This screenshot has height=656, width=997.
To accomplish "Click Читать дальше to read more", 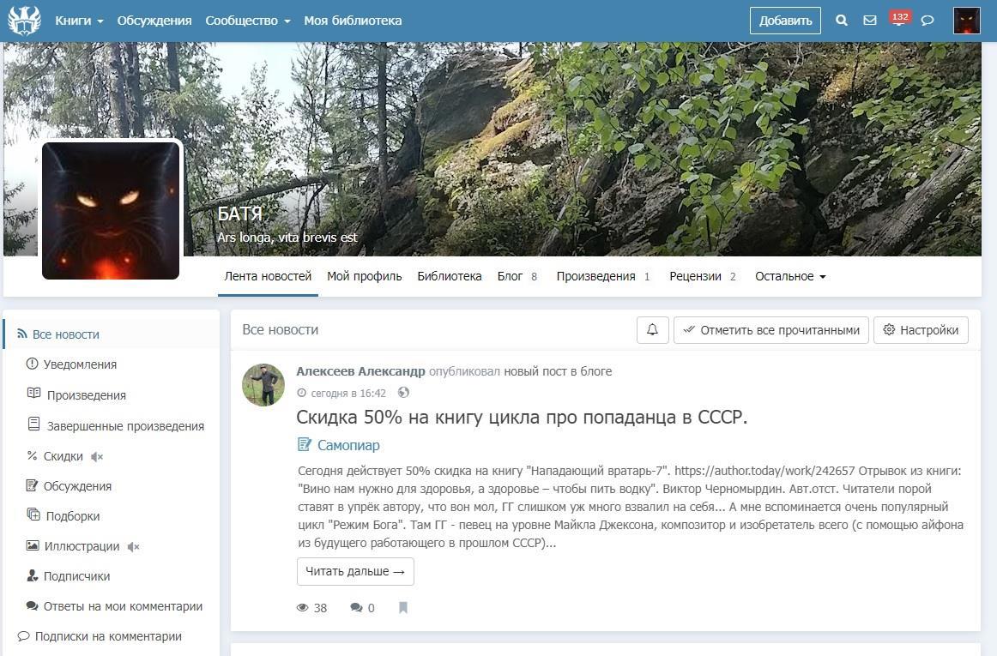I will coord(355,572).
